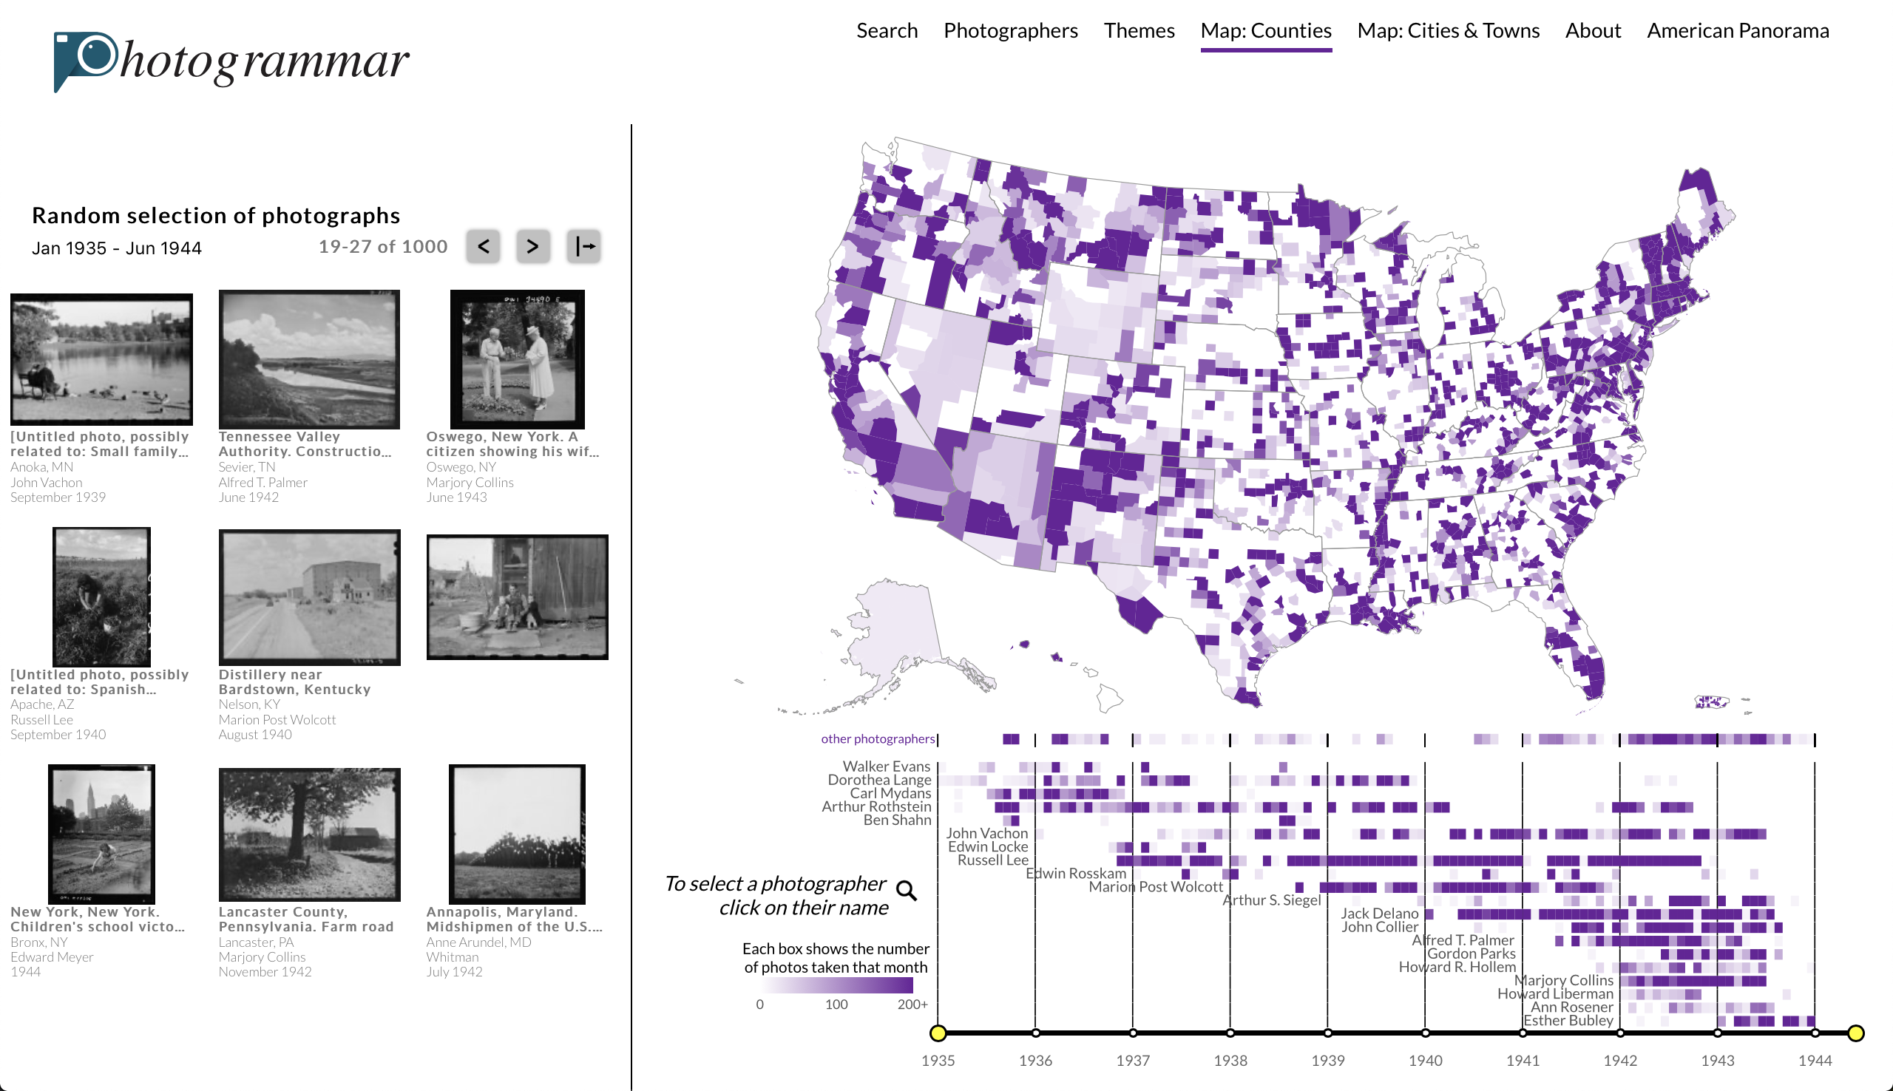Select photographer Russell Lee in timeline
This screenshot has width=1893, height=1091.
point(993,860)
